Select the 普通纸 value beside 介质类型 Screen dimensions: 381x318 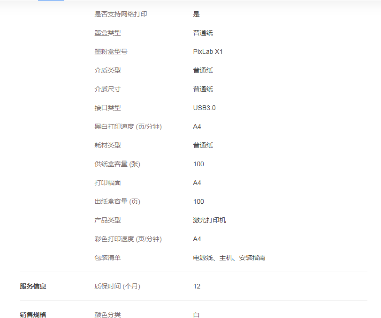(x=203, y=70)
